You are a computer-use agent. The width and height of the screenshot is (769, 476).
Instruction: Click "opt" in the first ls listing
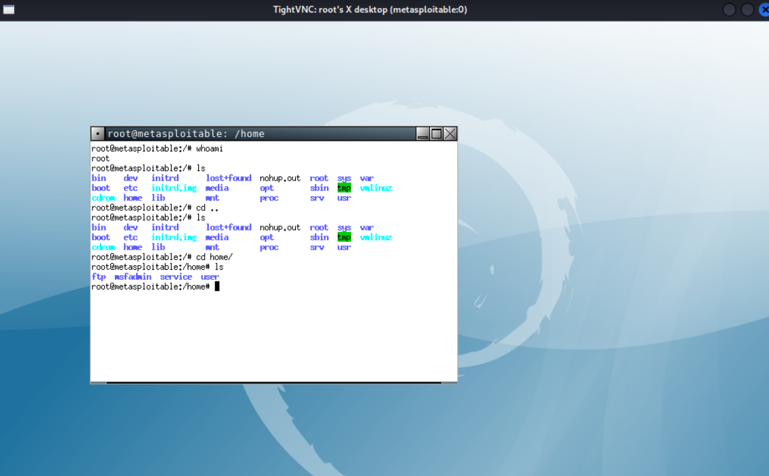[x=266, y=188]
